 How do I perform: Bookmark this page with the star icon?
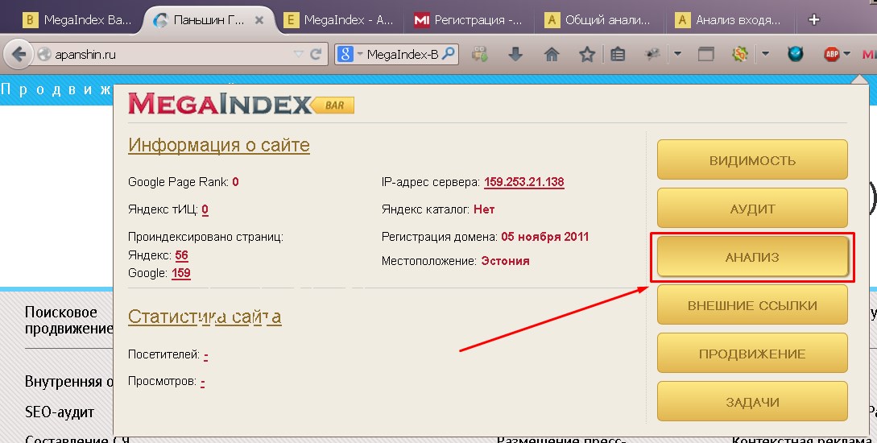[x=587, y=54]
